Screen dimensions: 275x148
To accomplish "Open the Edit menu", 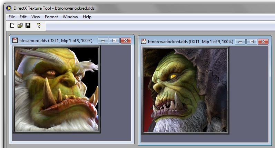I will tap(23, 17).
